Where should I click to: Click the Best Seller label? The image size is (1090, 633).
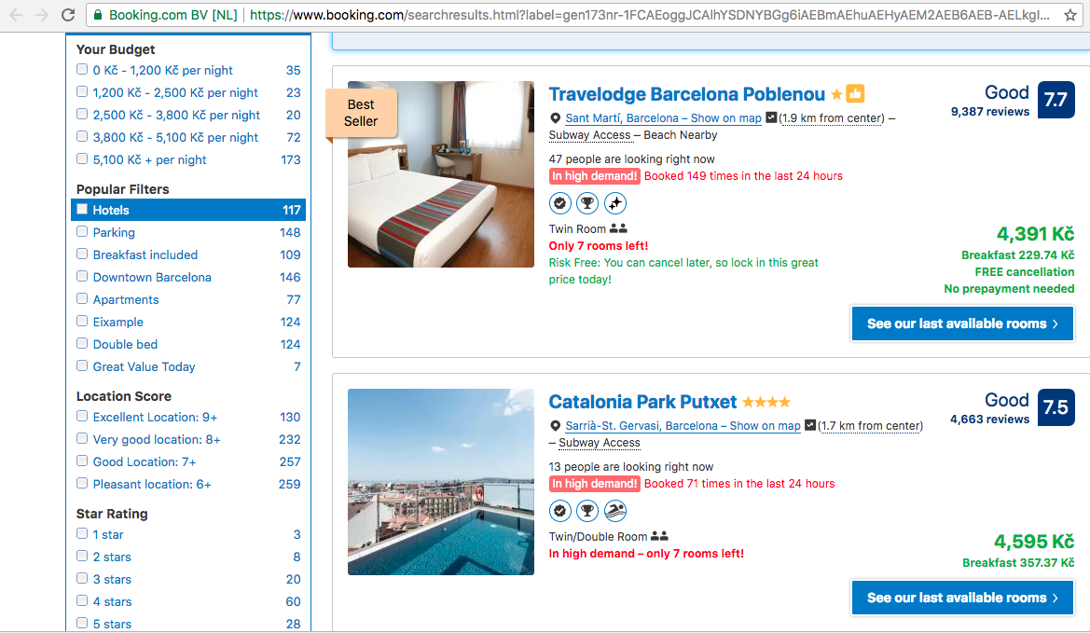click(361, 113)
